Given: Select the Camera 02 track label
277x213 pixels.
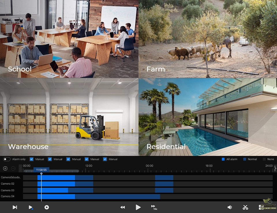Looking at the screenshot, I should point(8,184).
